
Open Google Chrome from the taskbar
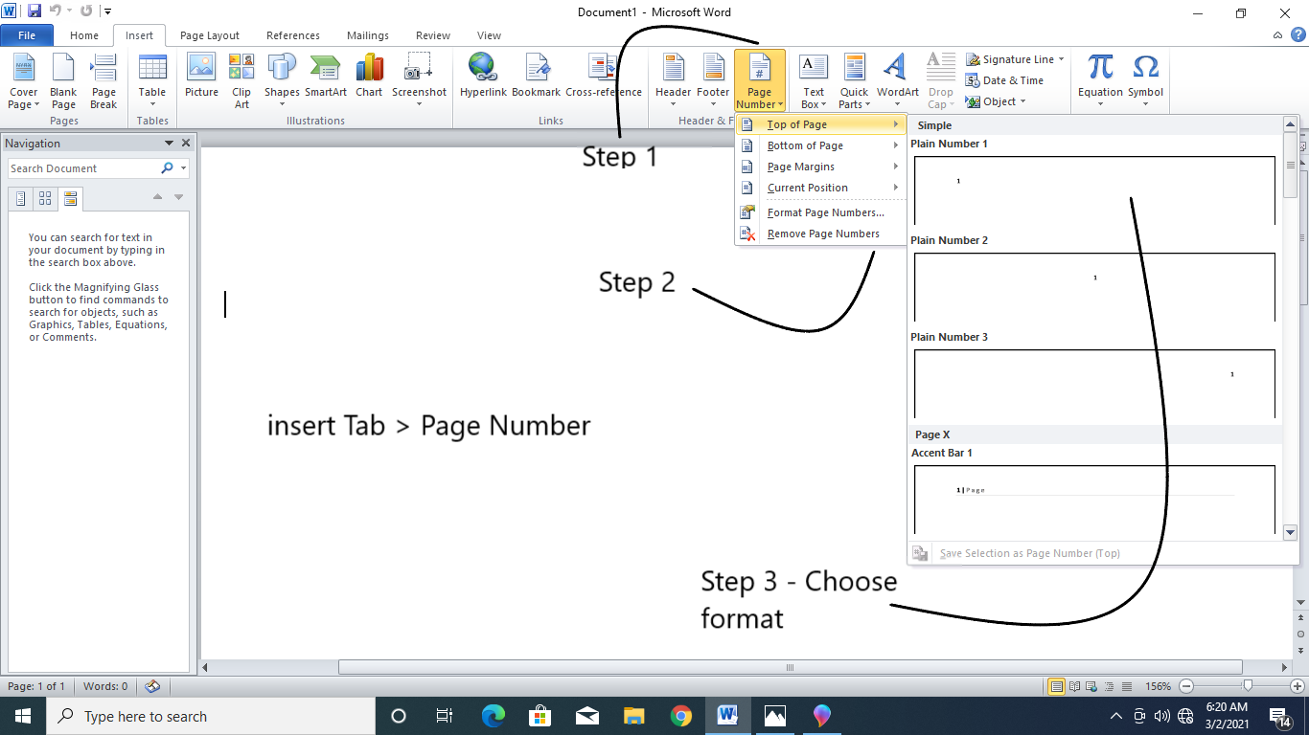[x=681, y=716]
